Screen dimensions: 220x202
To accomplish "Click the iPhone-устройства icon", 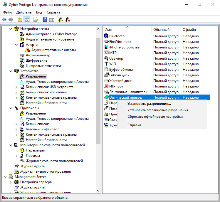I will point(106,47).
